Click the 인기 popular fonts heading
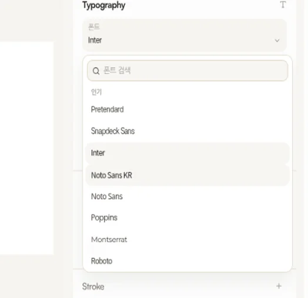 (x=96, y=92)
